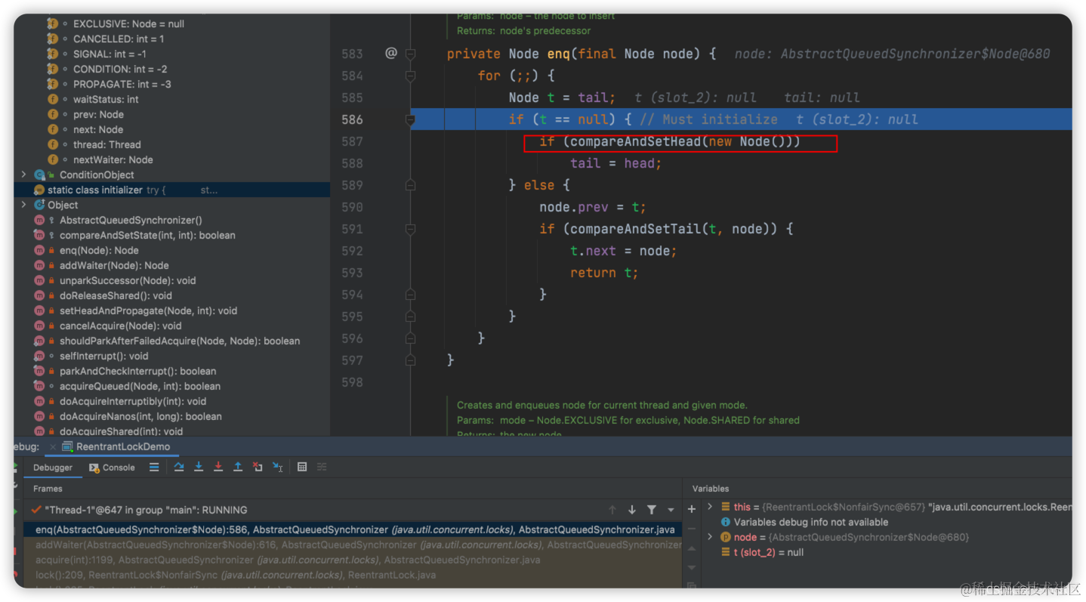Click the fold marker at line 583
This screenshot has width=1086, height=602.
[410, 54]
